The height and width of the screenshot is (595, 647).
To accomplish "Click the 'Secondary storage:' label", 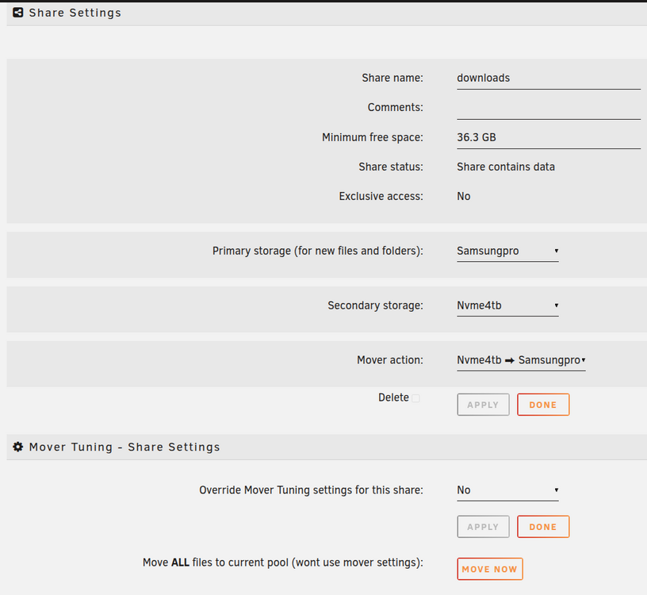I will coord(376,305).
